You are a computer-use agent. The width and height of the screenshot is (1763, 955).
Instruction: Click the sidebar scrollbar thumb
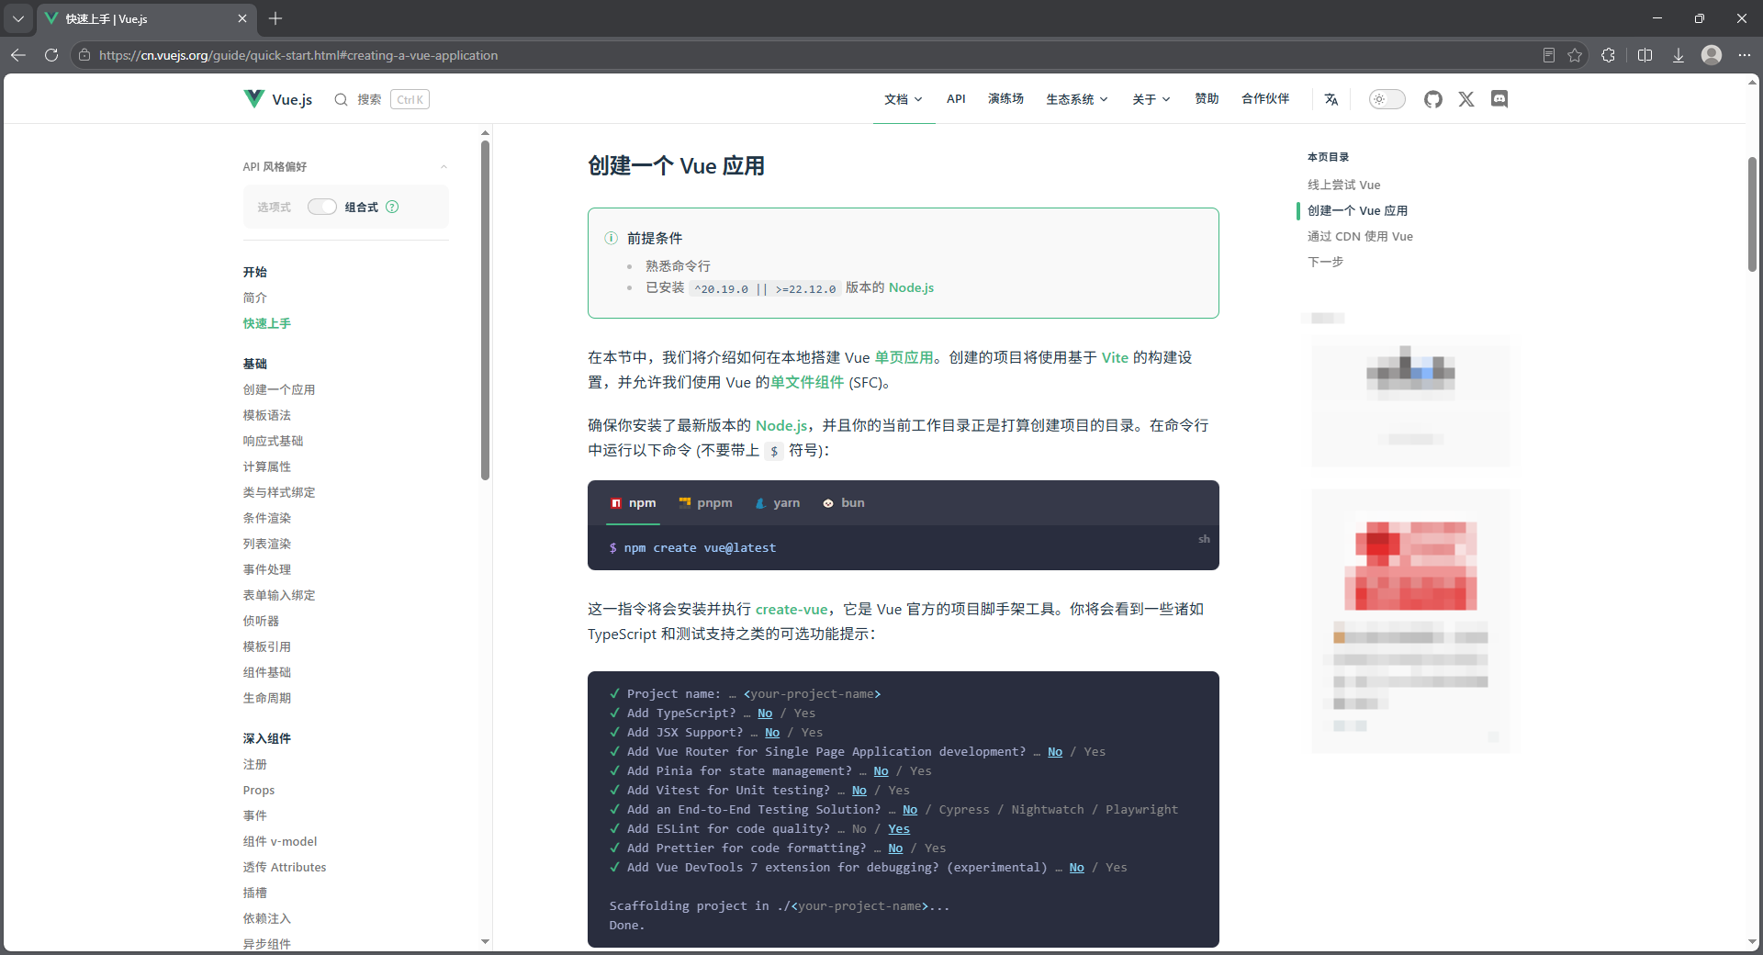point(485,310)
